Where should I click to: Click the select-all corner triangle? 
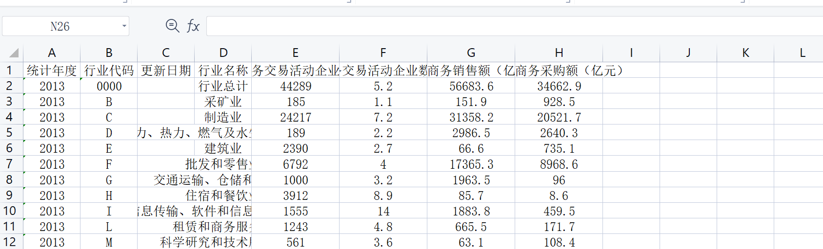[14, 53]
